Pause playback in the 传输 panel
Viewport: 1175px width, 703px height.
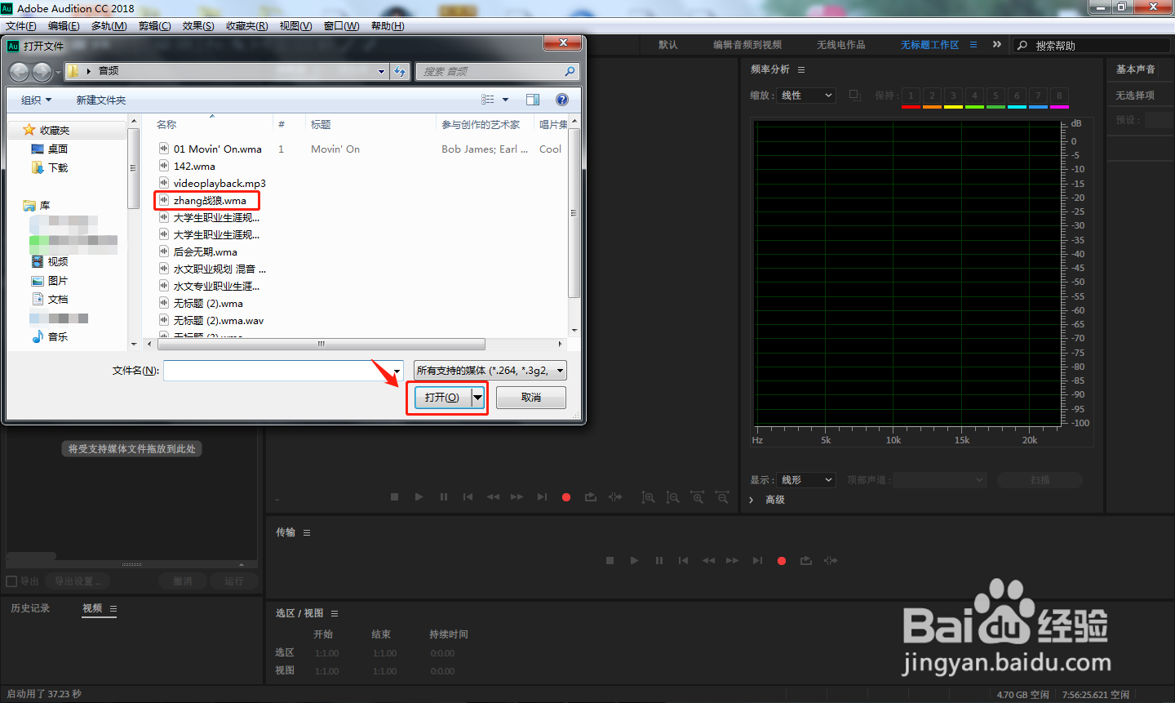point(658,561)
